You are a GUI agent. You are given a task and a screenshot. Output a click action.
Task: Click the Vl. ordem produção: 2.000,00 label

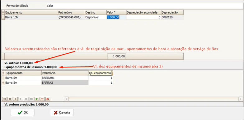pyautogui.click(x=26, y=104)
